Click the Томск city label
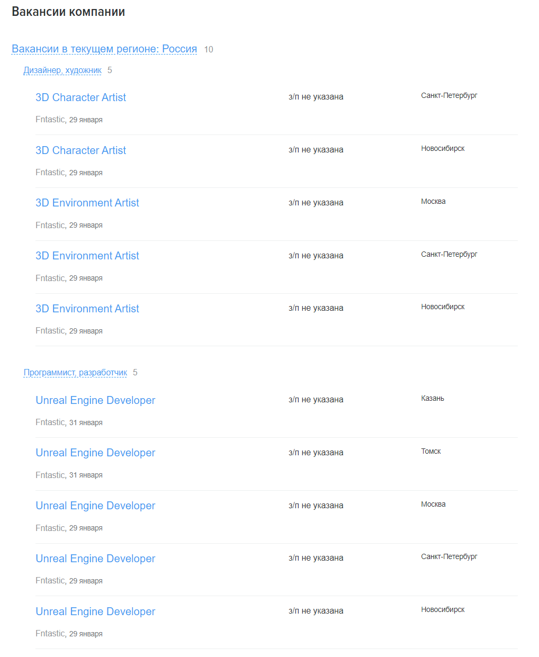 [x=431, y=452]
